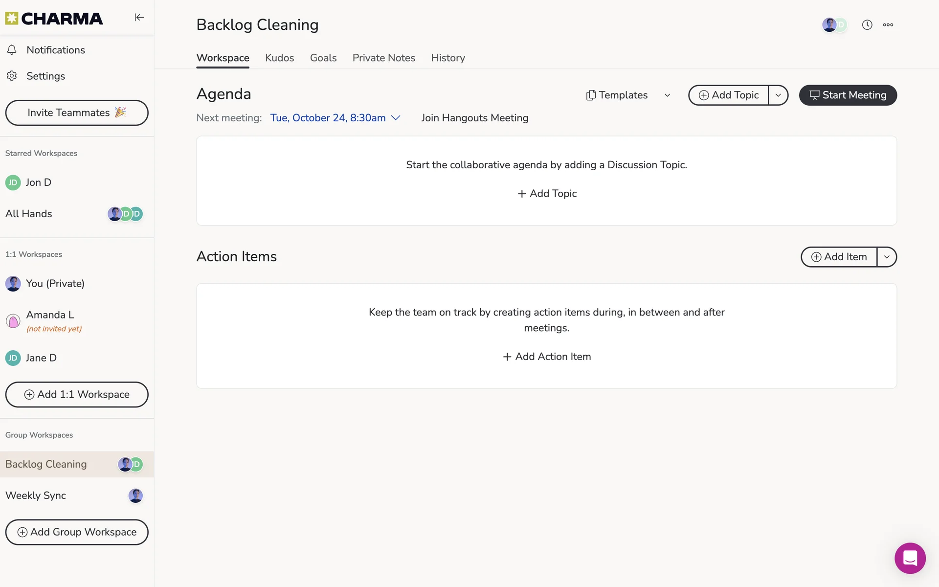Open the three-dot more options menu
The width and height of the screenshot is (939, 587).
(x=888, y=25)
